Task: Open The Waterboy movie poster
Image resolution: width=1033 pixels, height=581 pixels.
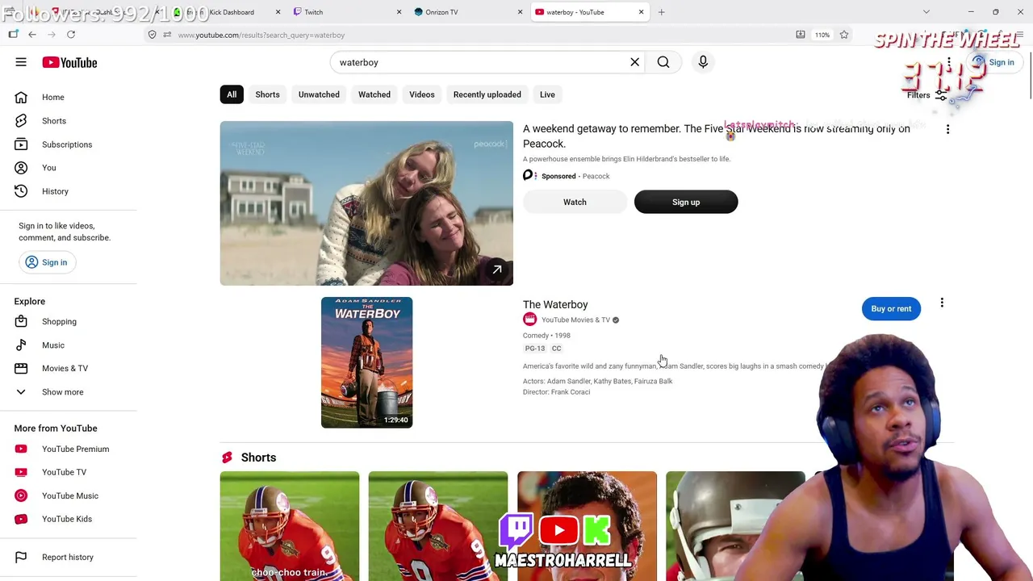Action: pyautogui.click(x=366, y=362)
